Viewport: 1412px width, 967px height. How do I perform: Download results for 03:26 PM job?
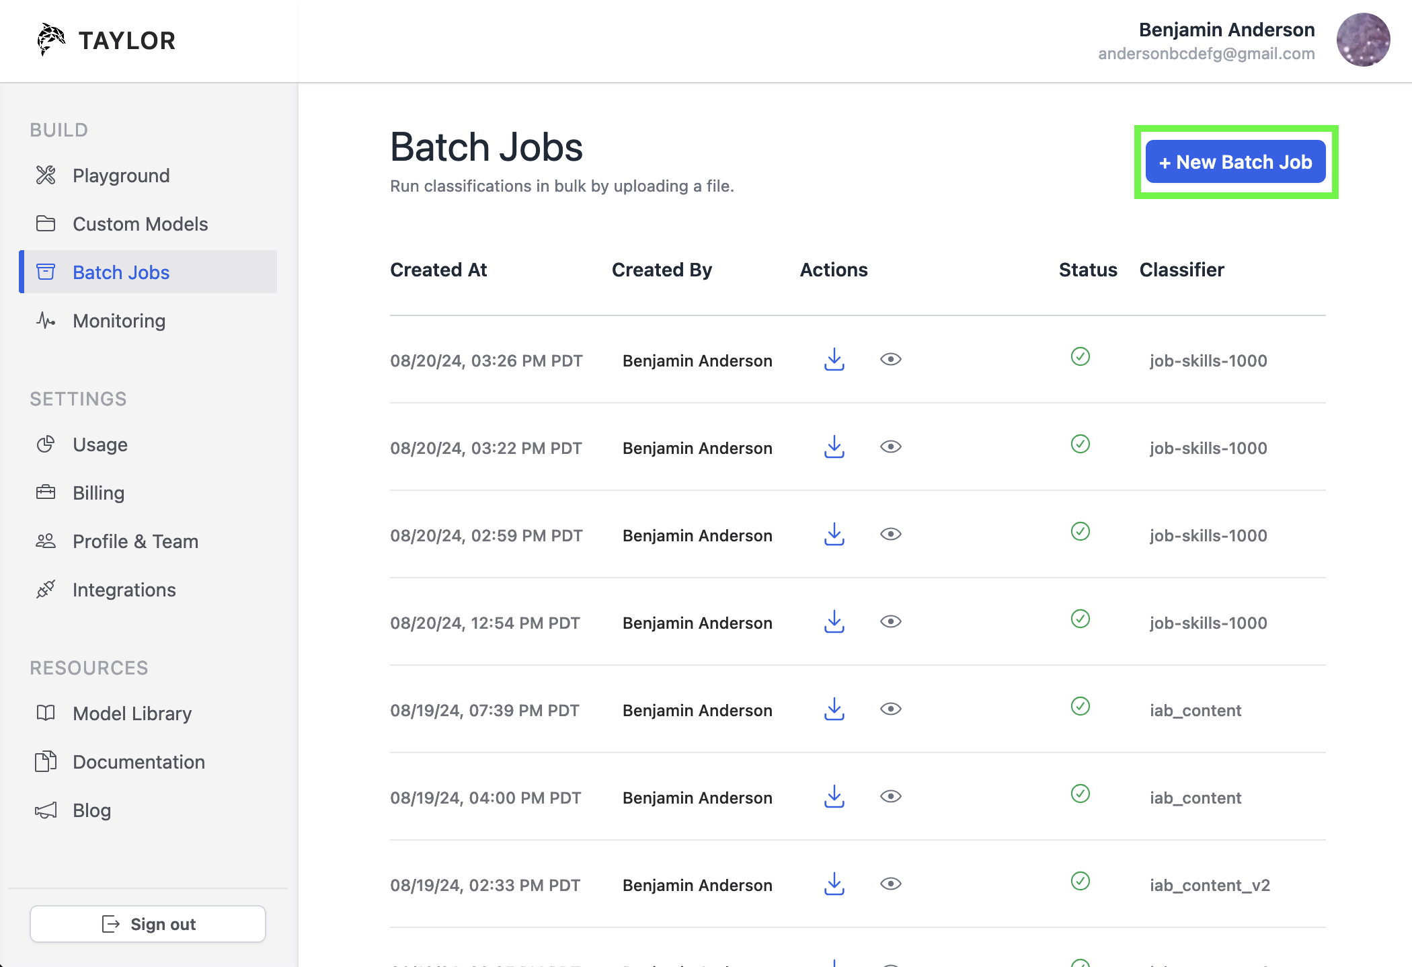click(x=834, y=360)
